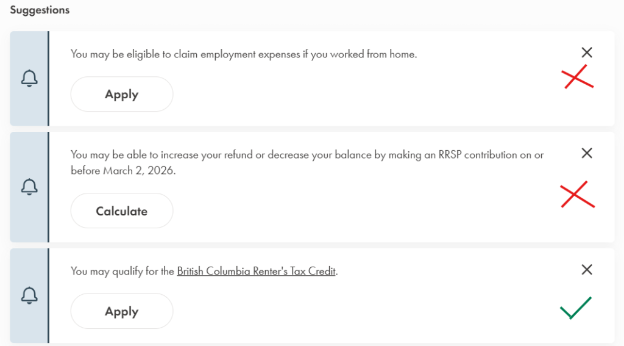The height and width of the screenshot is (346, 624).
Task: Open the British Columbia Renter's Tax Credit link
Action: click(x=256, y=272)
